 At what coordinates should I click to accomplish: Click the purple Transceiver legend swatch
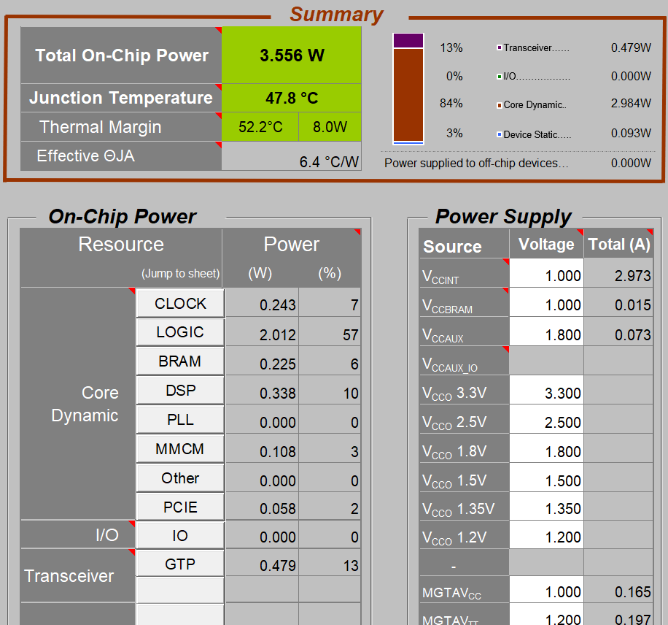[x=499, y=48]
